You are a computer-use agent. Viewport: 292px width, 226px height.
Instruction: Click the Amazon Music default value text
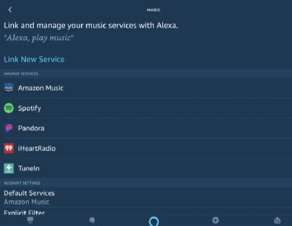point(26,202)
